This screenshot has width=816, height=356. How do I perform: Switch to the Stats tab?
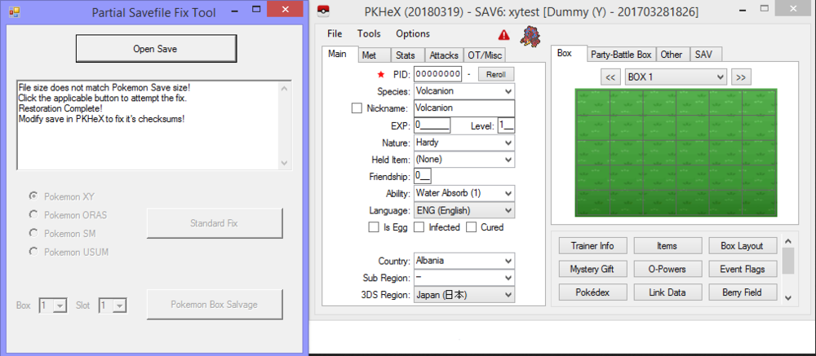coord(405,55)
